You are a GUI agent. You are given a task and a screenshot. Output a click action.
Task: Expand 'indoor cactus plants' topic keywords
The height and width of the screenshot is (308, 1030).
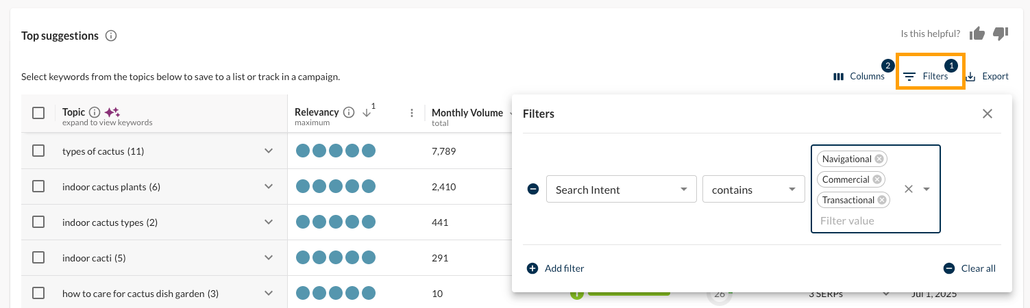(269, 187)
